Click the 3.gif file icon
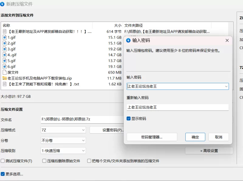Screen dimensions: 243x181 [x=5, y=49]
